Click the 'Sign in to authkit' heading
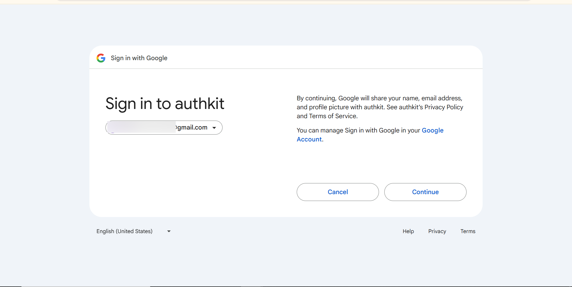The image size is (572, 287). pyautogui.click(x=165, y=104)
